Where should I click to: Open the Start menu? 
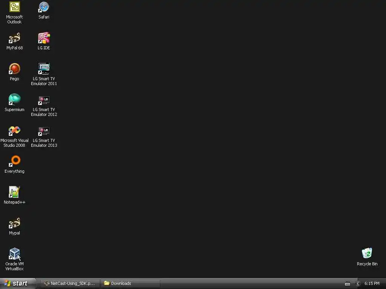click(x=18, y=283)
